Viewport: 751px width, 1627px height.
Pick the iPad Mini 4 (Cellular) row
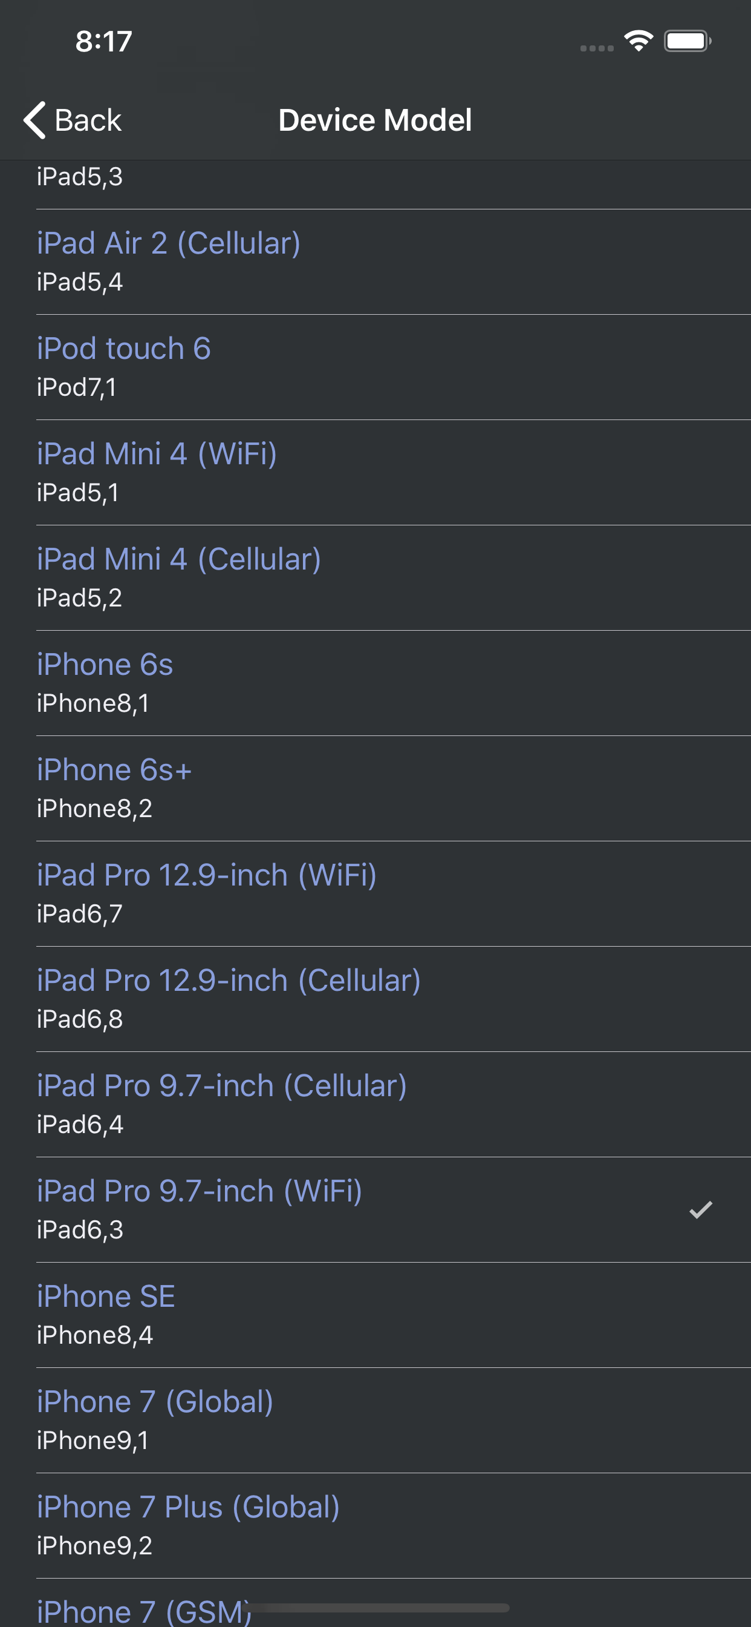(375, 578)
